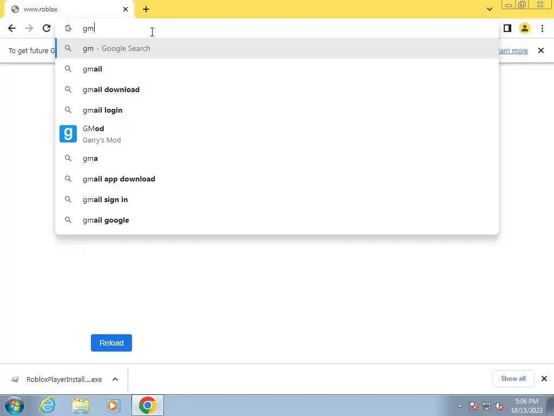This screenshot has height=416, width=554.
Task: Select the "gmail google" suggestion
Action: (277, 220)
